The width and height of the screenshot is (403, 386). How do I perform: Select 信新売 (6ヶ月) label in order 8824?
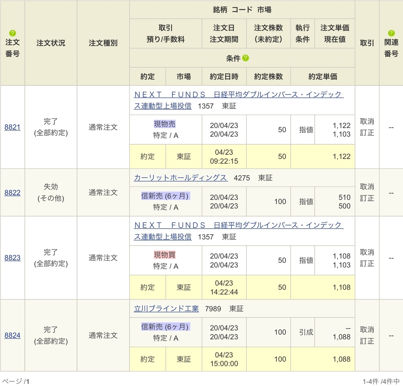tap(166, 327)
